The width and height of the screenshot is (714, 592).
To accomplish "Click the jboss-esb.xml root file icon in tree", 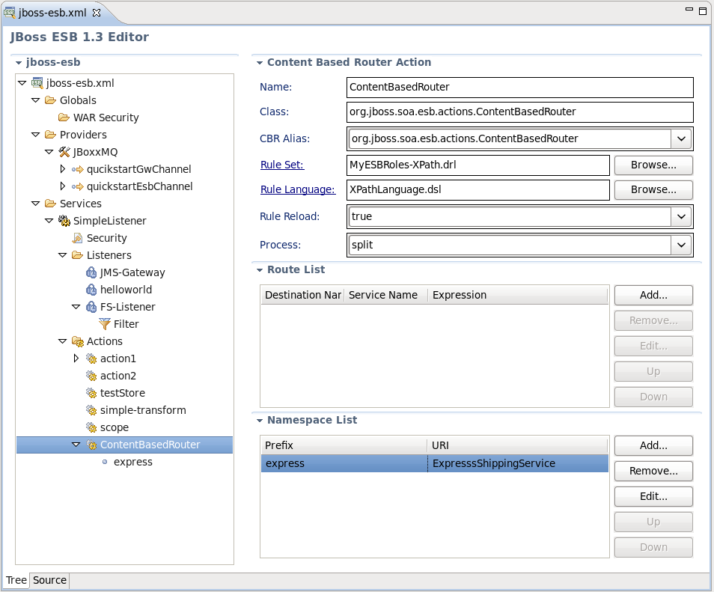I will pos(37,83).
